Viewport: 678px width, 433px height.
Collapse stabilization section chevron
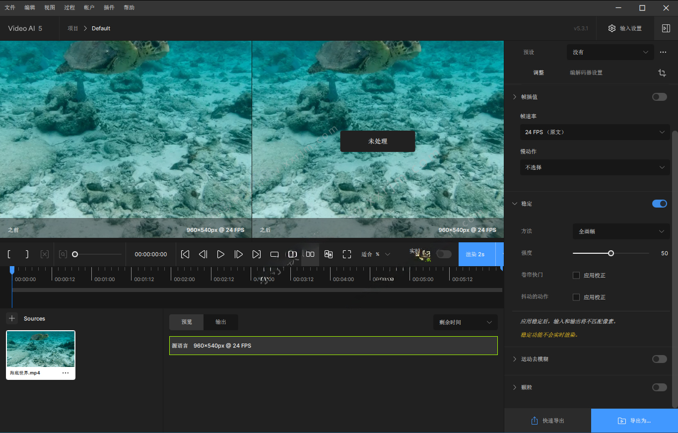(x=515, y=204)
